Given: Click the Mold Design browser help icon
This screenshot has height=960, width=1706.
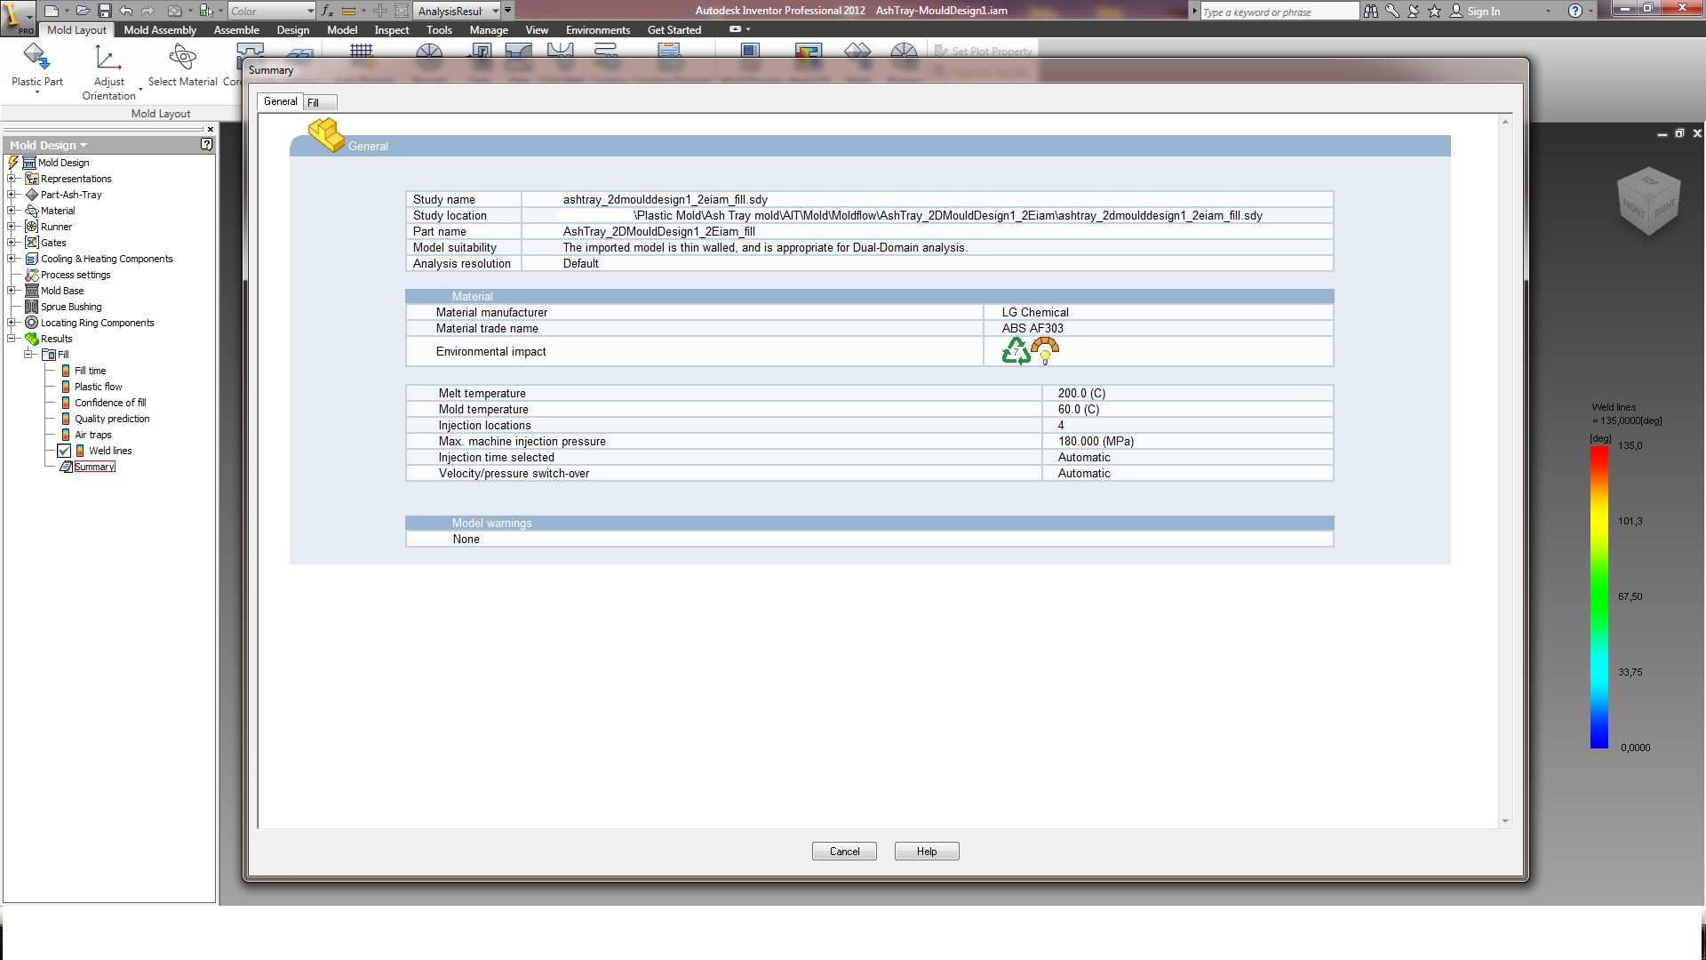Looking at the screenshot, I should tap(206, 144).
